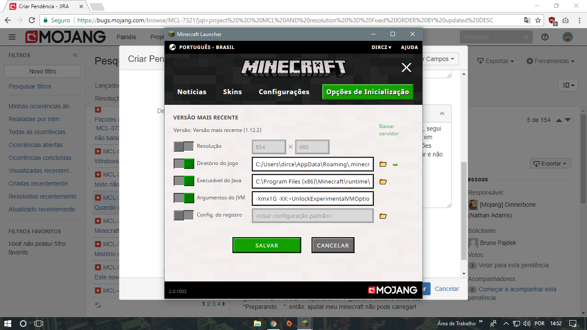The width and height of the screenshot is (587, 330).
Task: Reload the page in Chrome
Action: pyautogui.click(x=32, y=20)
